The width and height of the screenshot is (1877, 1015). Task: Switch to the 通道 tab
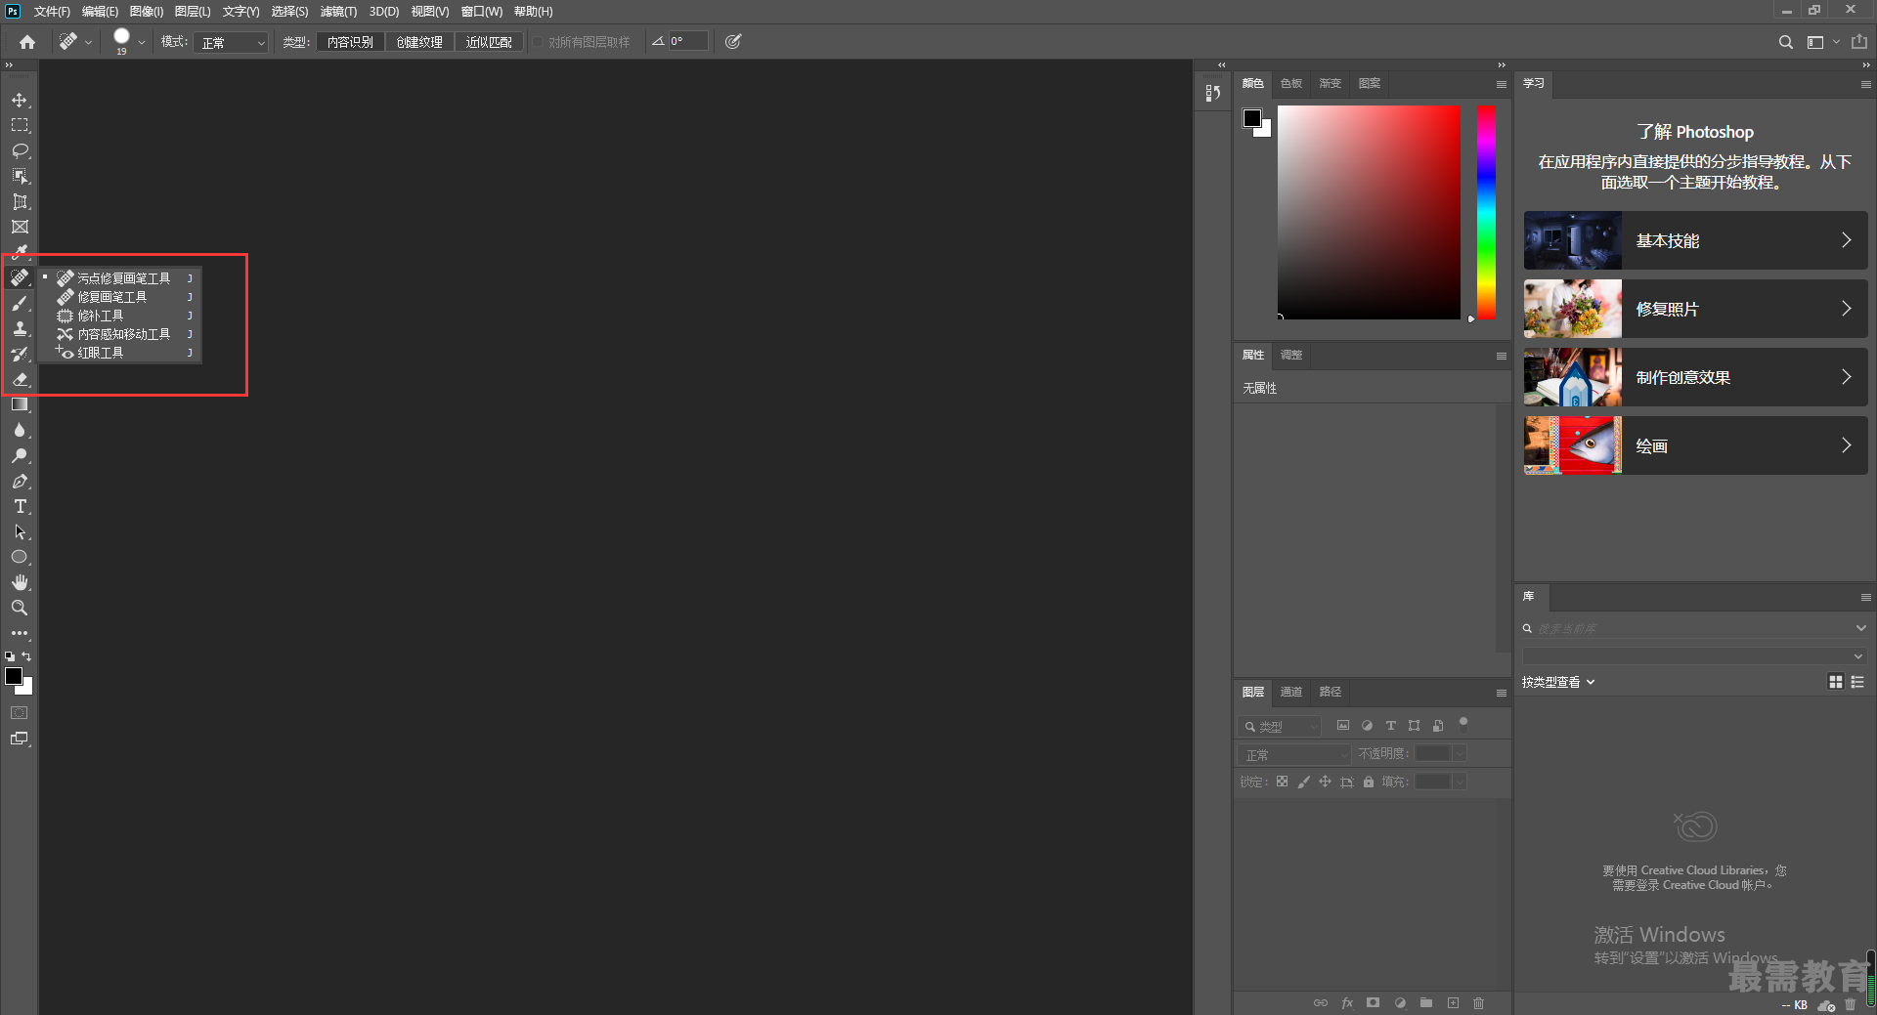1291,693
